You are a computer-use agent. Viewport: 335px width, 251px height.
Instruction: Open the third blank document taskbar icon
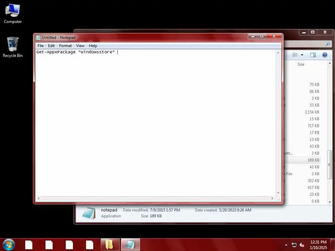[69, 245]
